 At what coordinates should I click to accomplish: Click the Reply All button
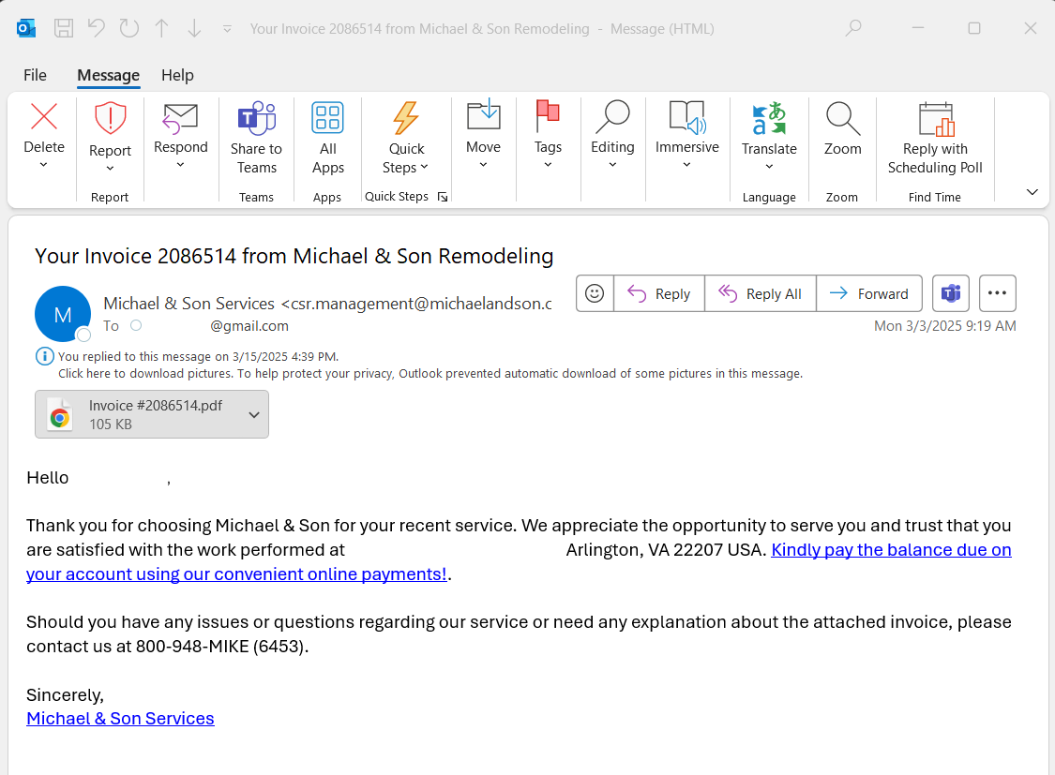[x=761, y=293]
